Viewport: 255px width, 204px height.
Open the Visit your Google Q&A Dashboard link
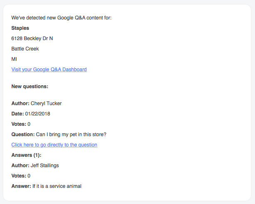(49, 70)
